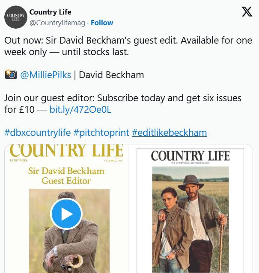Viewport: 259px width, 273px height.
Task: Click the camera emoji before @MilliePilks
Action: click(x=11, y=75)
